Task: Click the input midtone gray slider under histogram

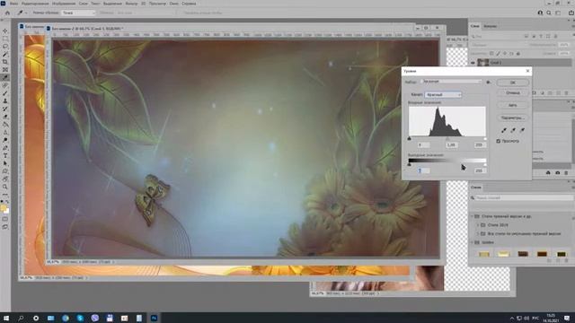Action: [447, 138]
